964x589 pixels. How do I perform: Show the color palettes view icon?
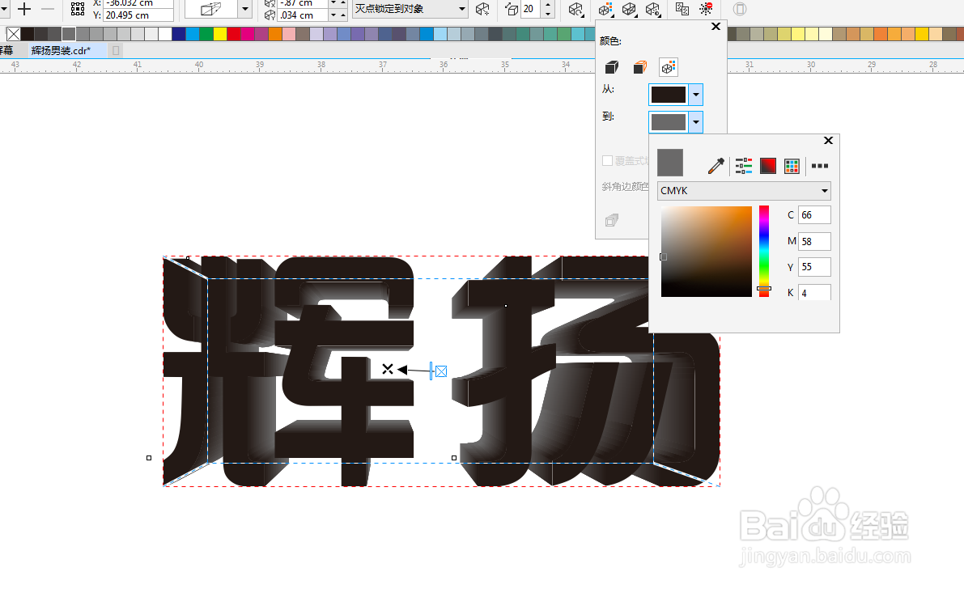pyautogui.click(x=792, y=165)
